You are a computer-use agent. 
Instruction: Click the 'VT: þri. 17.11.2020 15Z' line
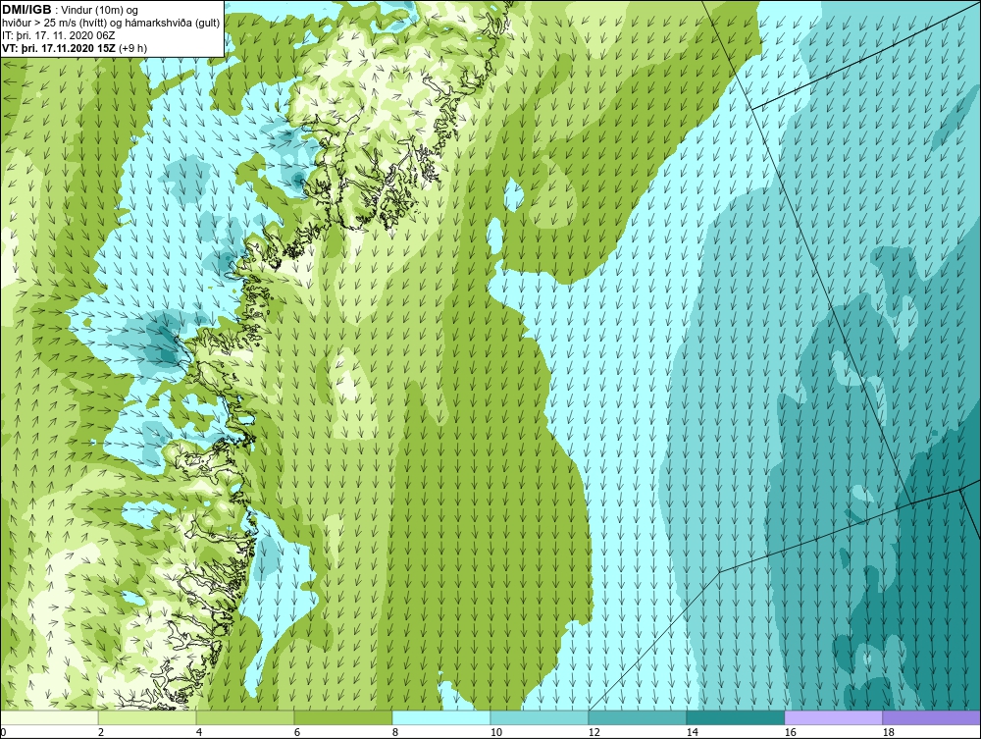[58, 48]
